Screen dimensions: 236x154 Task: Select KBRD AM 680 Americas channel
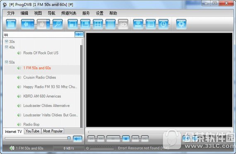[42, 96]
